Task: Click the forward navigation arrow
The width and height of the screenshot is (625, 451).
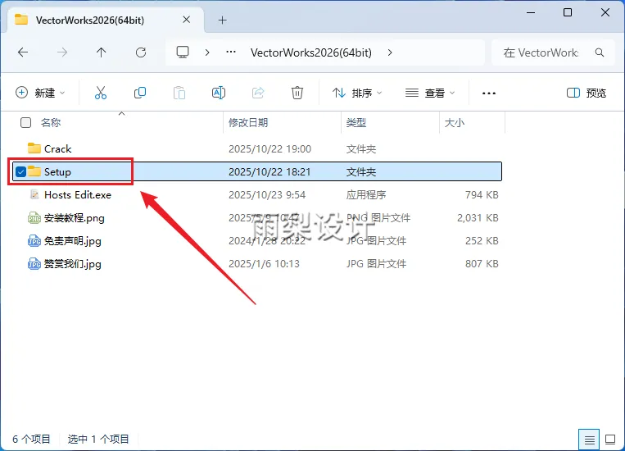Action: pyautogui.click(x=62, y=52)
